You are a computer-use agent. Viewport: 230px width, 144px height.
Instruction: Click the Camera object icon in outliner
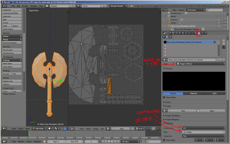tap(168, 20)
